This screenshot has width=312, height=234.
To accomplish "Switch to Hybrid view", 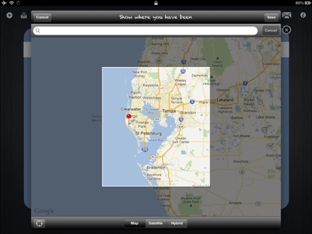I will [x=177, y=223].
